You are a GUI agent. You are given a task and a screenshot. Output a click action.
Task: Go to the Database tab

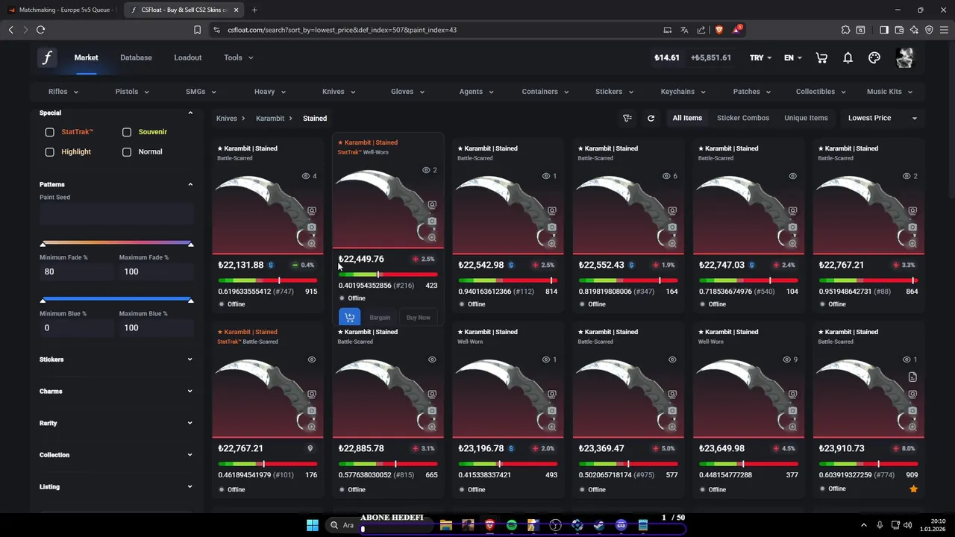[136, 57]
